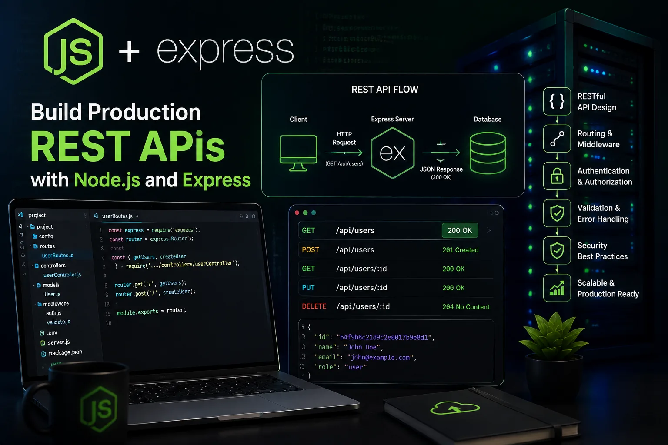Select the Security Best Practices shield icon
Viewport: 668px width, 445px height.
[x=557, y=251]
